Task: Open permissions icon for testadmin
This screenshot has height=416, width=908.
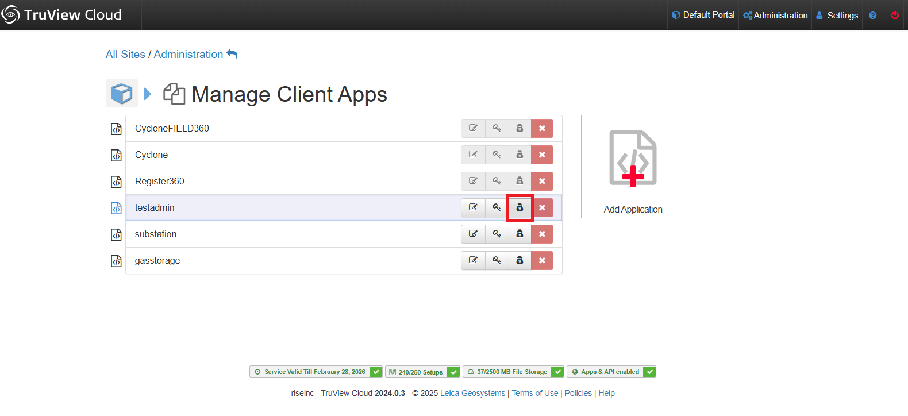Action: pyautogui.click(x=520, y=207)
